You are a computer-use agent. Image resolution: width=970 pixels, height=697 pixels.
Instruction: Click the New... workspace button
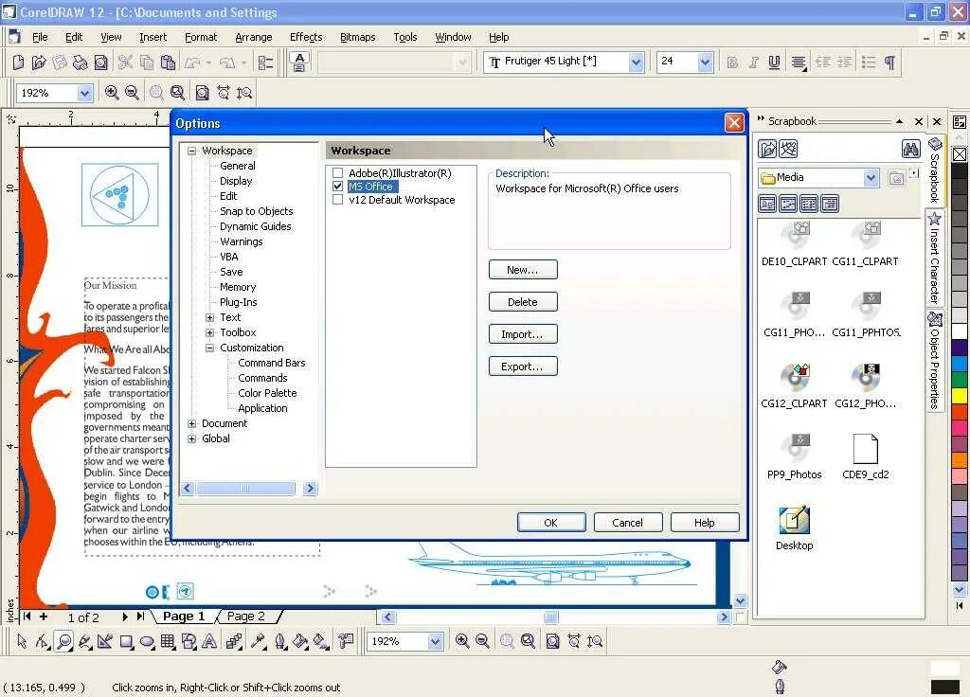(523, 270)
